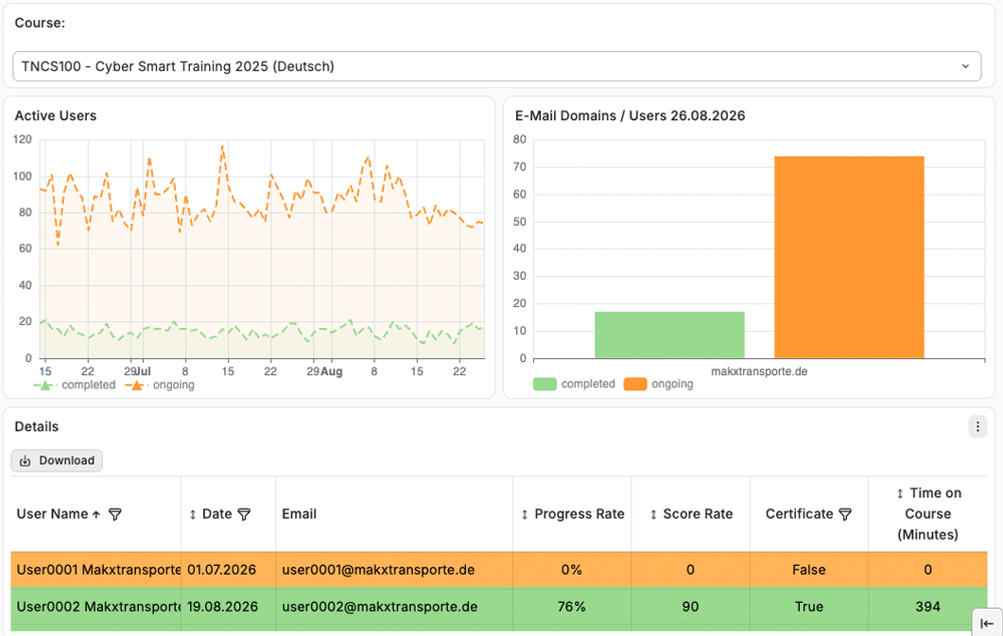Toggle ongoing series in Active Users legend
Viewport: 1003px width, 636px height.
160,385
